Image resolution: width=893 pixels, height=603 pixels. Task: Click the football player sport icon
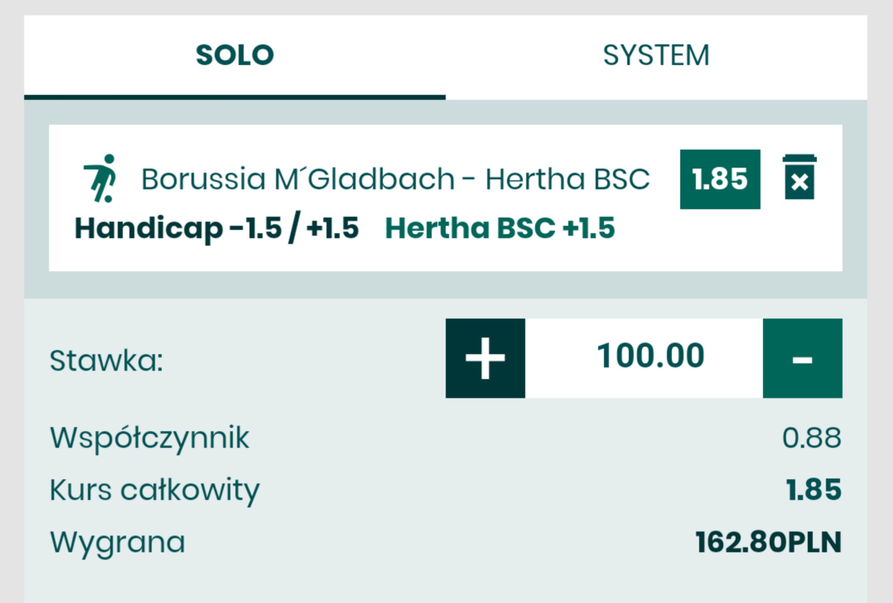[101, 178]
